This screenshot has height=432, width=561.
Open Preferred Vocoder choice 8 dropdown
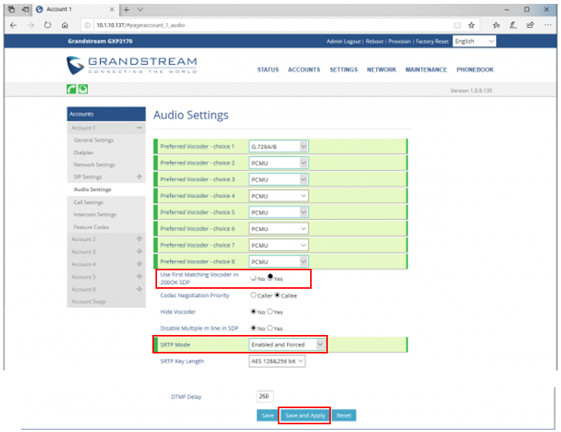pyautogui.click(x=279, y=262)
